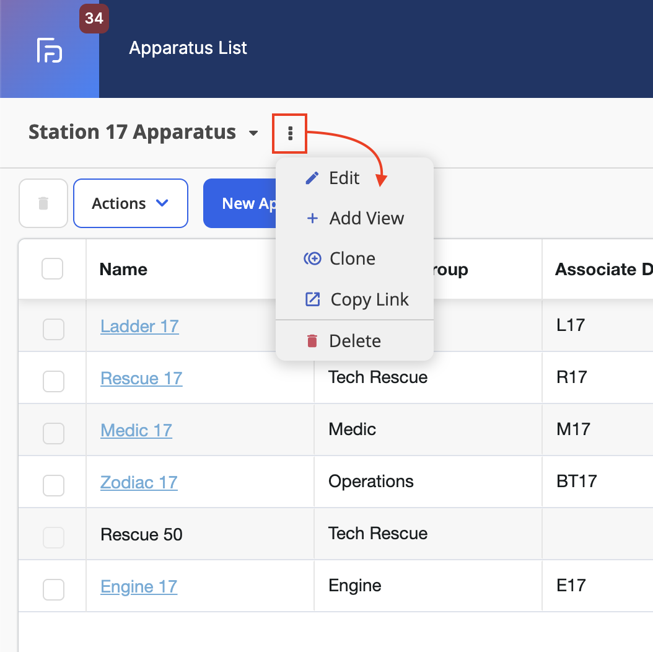Click the trash delete button beside Actions
This screenshot has height=652, width=653.
pos(43,203)
